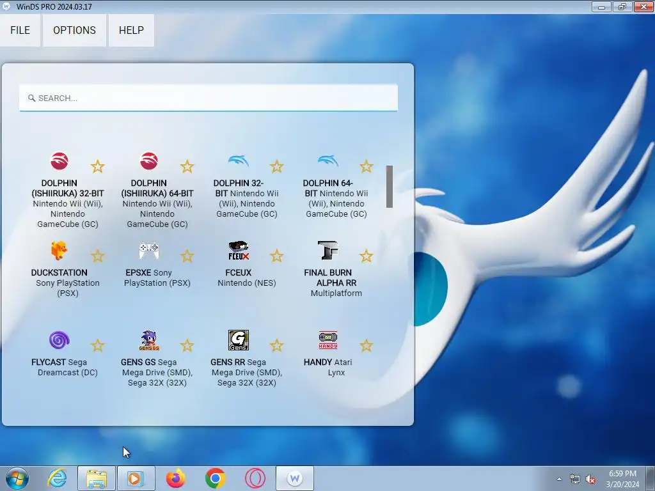Click the FCEUX Nintendo (NES) label
Screen dimensions: 655x491
pyautogui.click(x=246, y=277)
